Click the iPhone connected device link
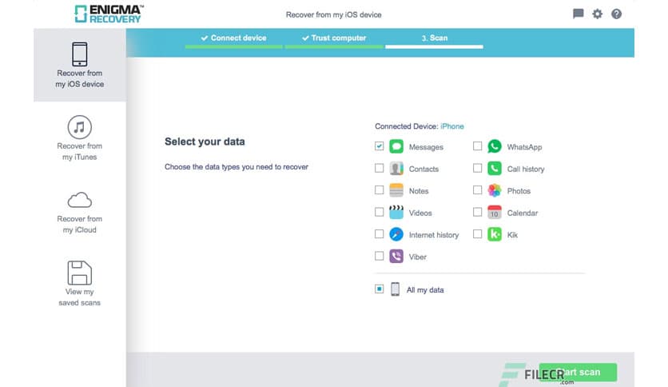 click(452, 126)
